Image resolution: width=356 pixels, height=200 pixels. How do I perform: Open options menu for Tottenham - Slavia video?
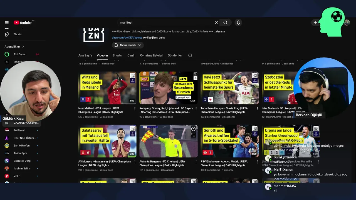(257, 109)
